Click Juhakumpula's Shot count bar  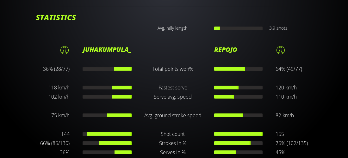tap(107, 134)
